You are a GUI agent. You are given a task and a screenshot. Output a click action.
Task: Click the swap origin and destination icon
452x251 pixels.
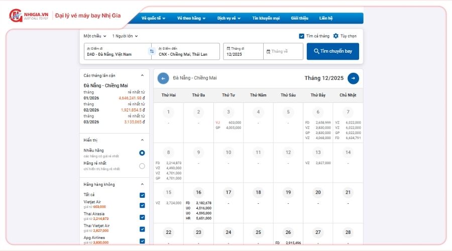pos(152,51)
